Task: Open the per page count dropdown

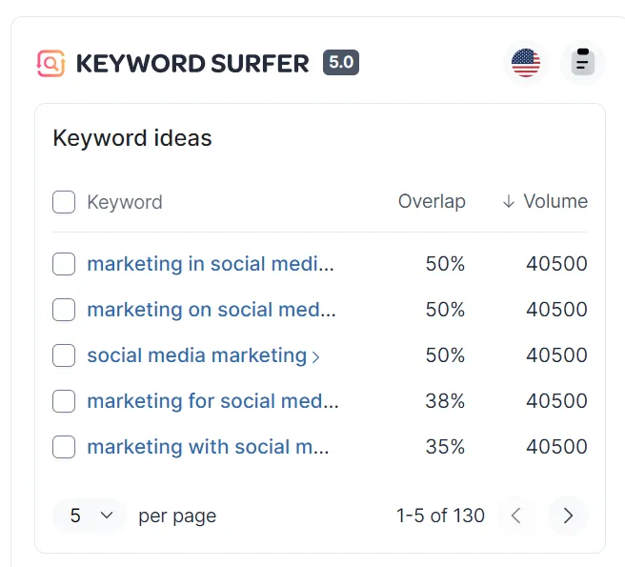Action: pos(90,516)
